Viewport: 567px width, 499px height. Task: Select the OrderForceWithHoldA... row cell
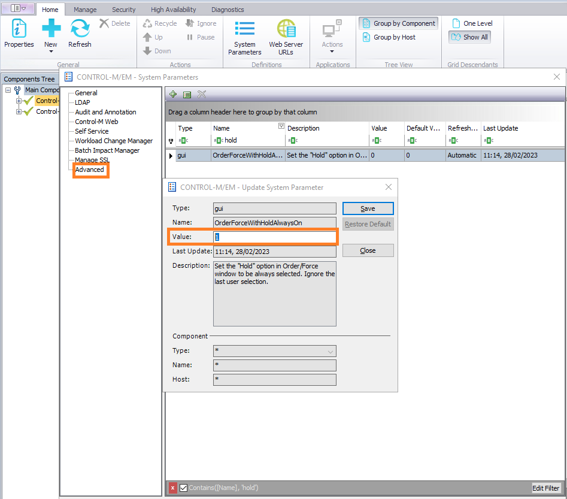click(x=248, y=156)
